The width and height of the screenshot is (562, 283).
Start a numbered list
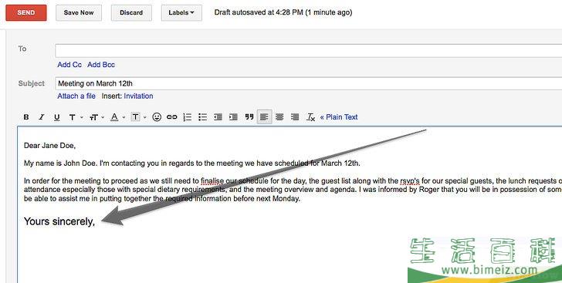pyautogui.click(x=188, y=117)
